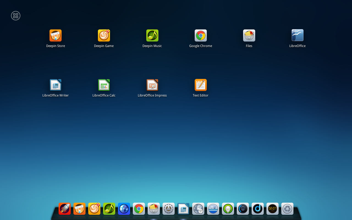Open Text Editor from launcher
The width and height of the screenshot is (352, 220).
pos(201,85)
